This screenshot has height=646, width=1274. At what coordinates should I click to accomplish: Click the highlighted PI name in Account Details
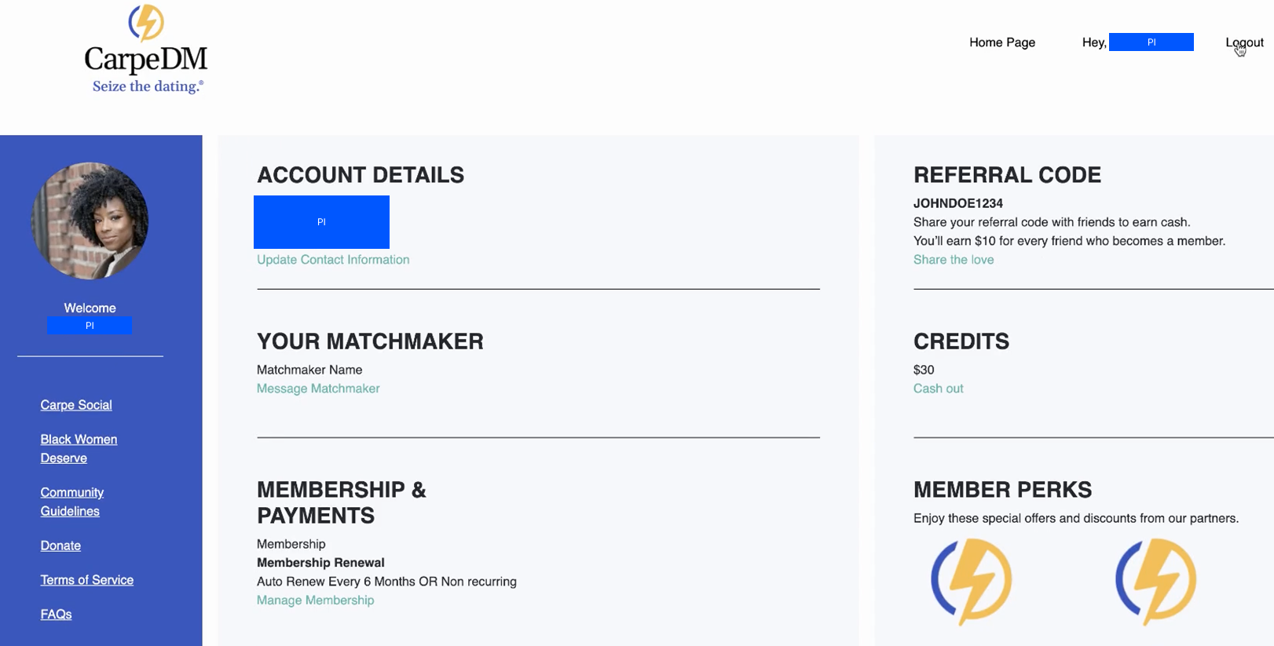pyautogui.click(x=321, y=222)
